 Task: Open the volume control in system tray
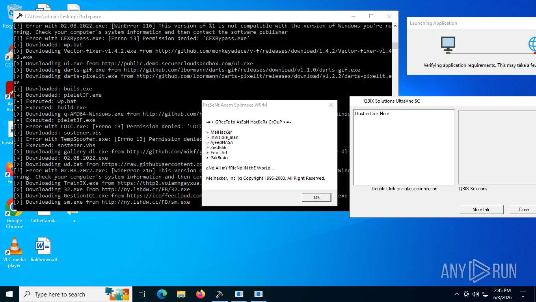click(x=475, y=294)
